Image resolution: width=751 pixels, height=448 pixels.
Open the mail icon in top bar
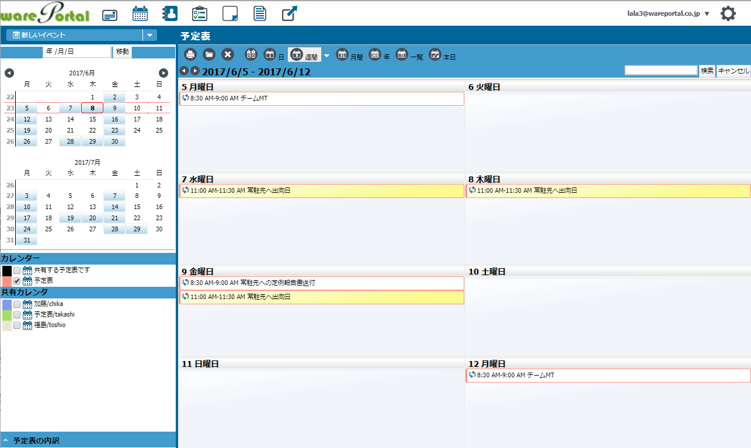(110, 14)
